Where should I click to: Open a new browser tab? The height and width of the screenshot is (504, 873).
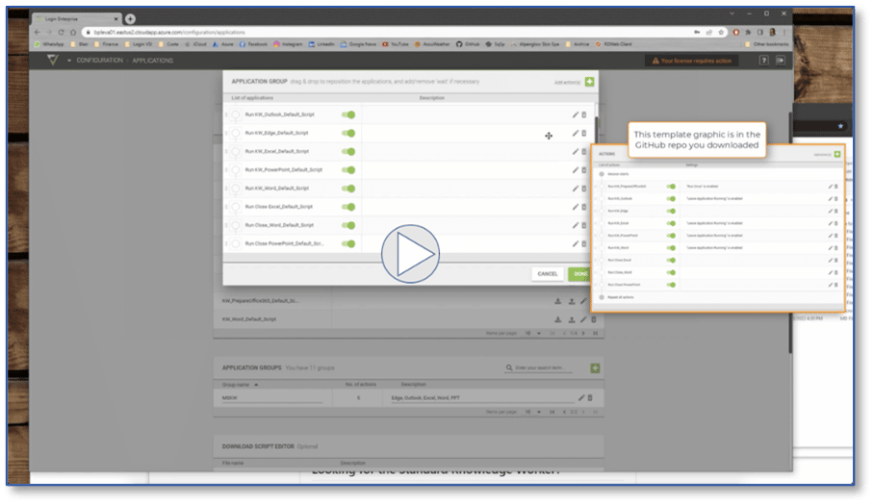click(x=130, y=19)
